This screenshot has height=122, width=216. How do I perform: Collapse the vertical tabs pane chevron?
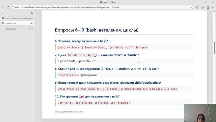[x=3, y=13]
